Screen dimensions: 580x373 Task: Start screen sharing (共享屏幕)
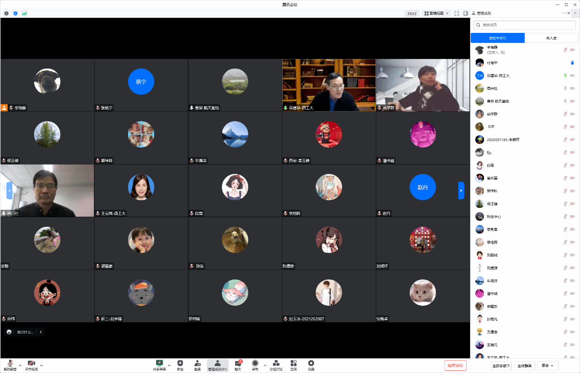[159, 365]
